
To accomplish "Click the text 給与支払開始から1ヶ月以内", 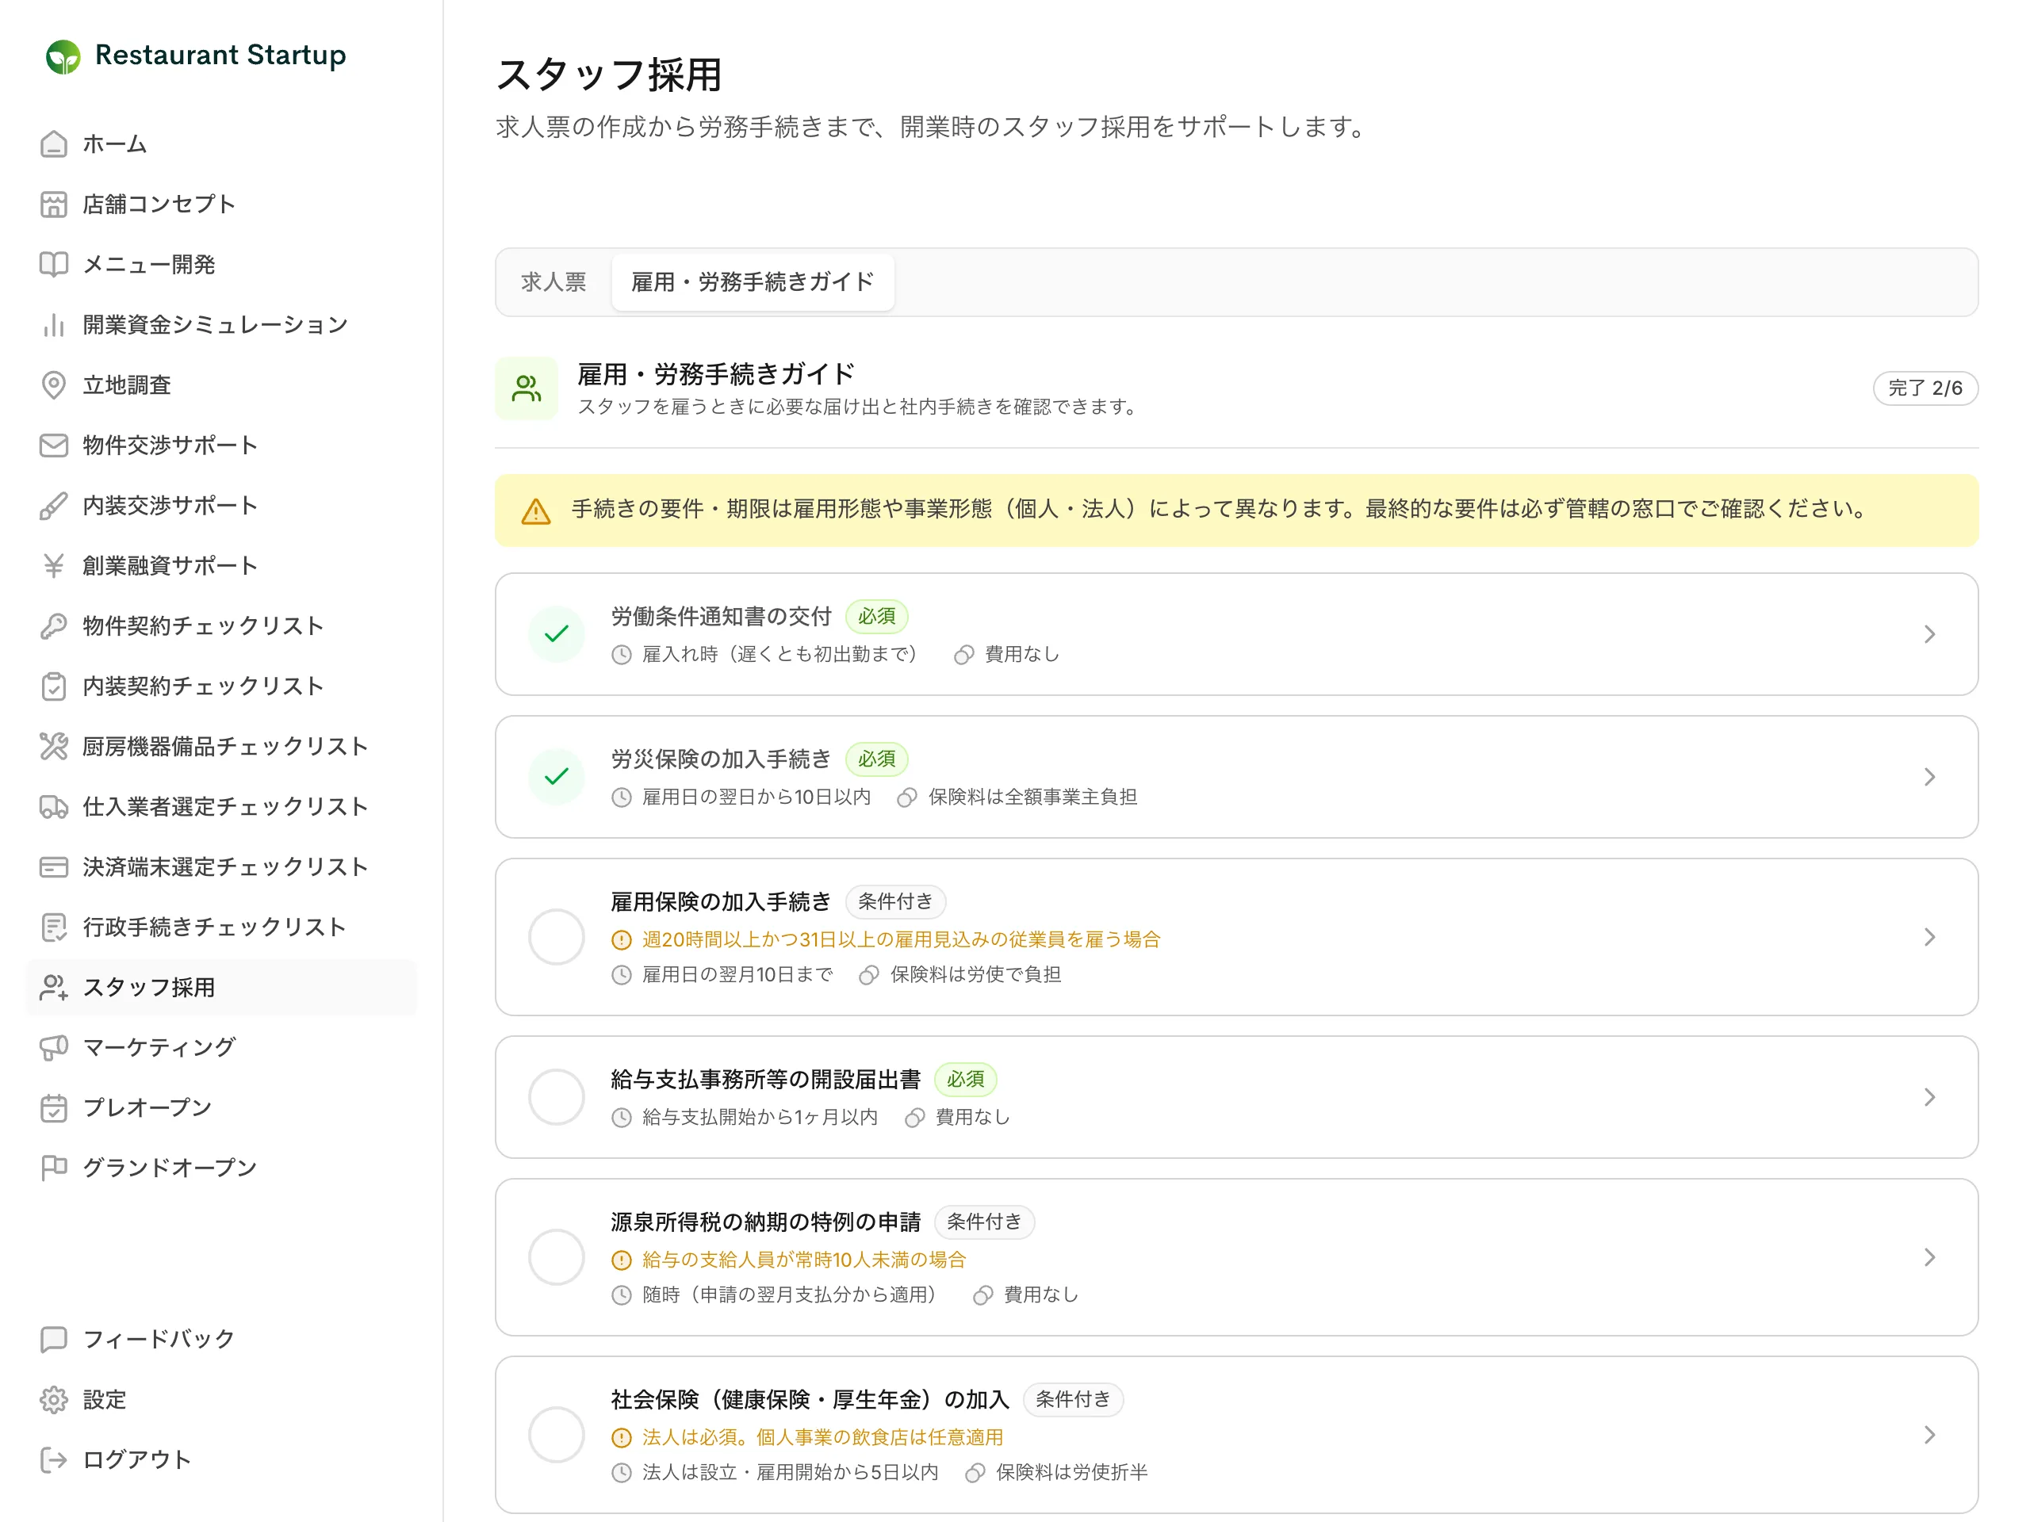I will (760, 1118).
